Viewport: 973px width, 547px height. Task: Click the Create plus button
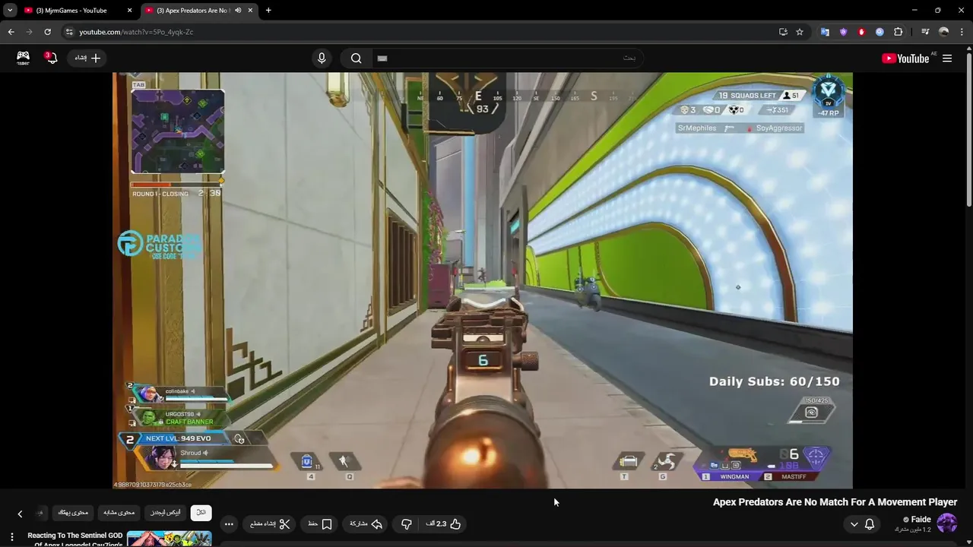(88, 58)
